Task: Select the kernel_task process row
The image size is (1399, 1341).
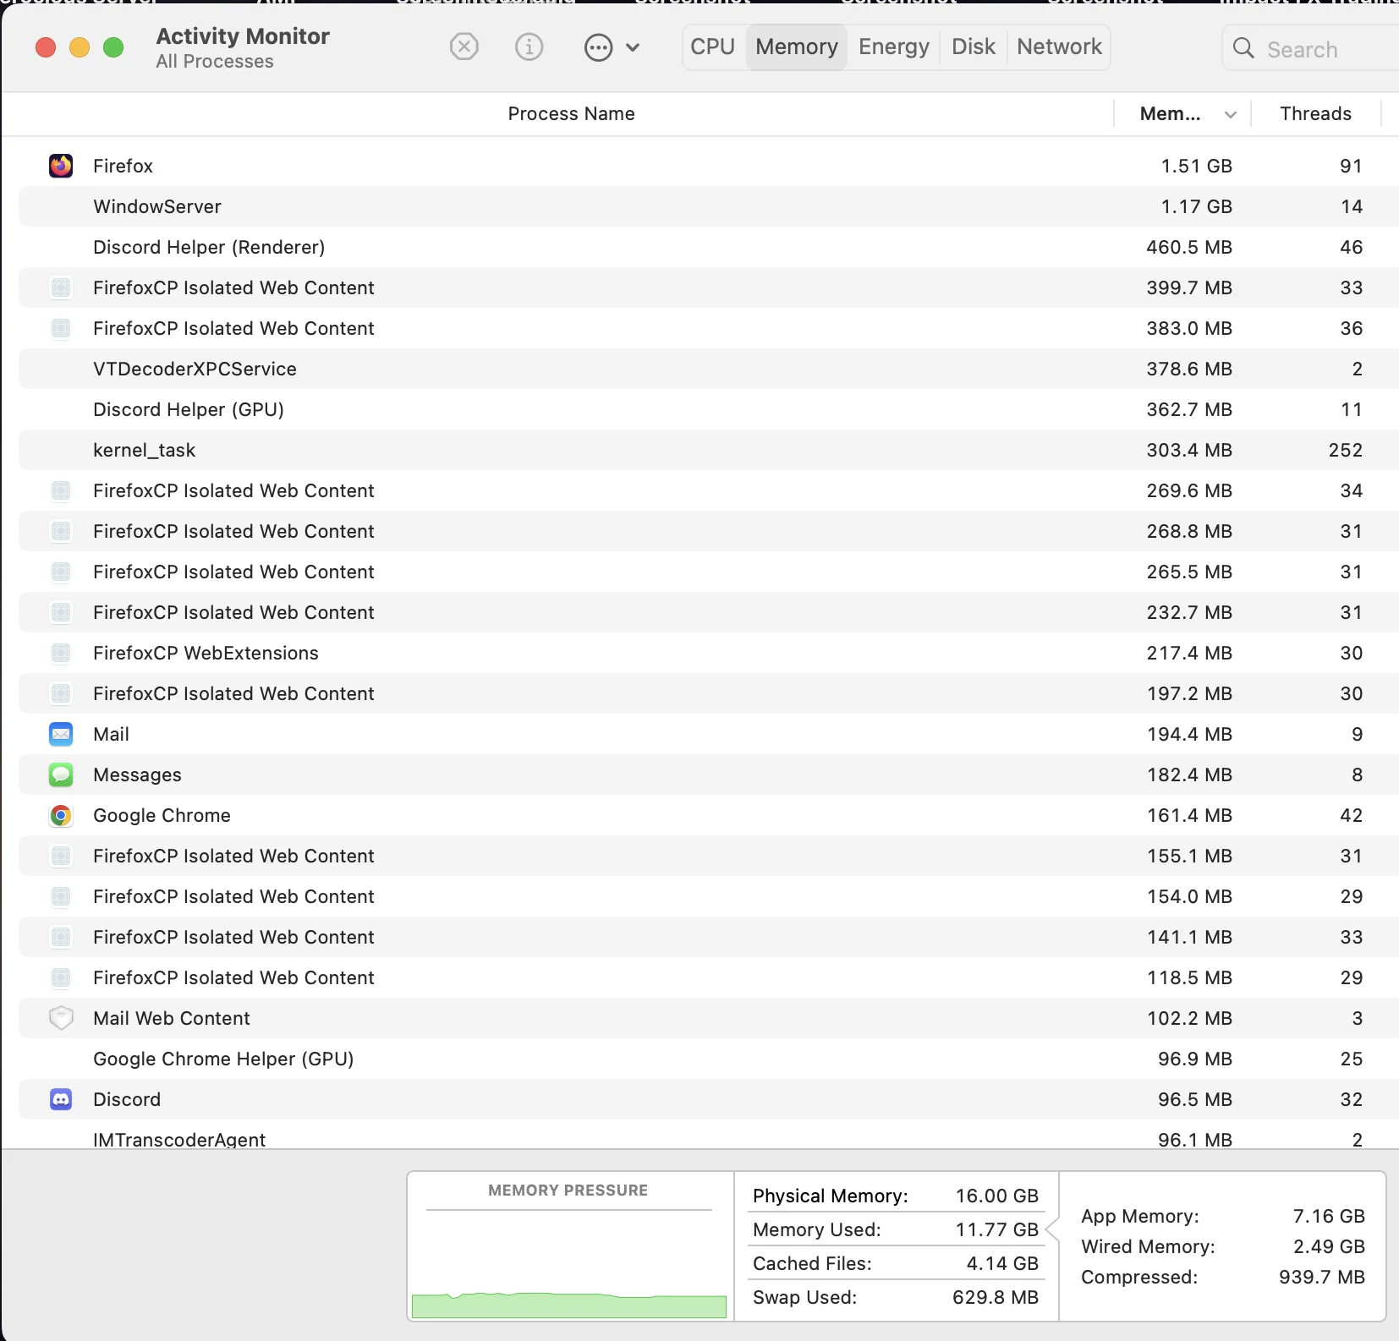Action: (x=709, y=450)
